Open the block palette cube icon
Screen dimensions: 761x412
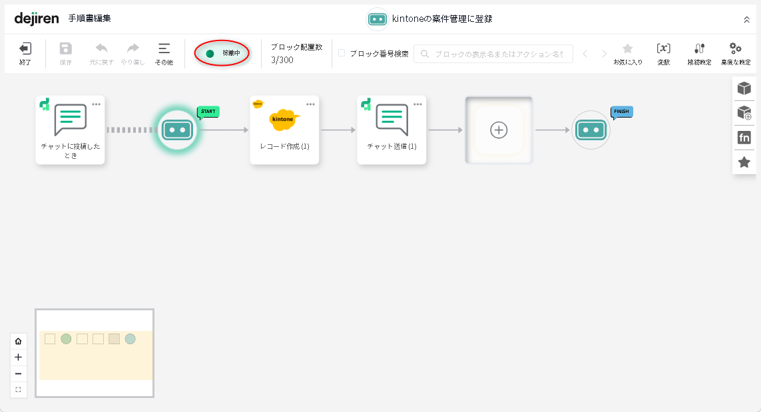coord(744,88)
